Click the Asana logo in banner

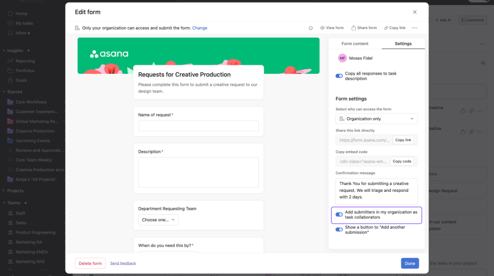pos(109,54)
